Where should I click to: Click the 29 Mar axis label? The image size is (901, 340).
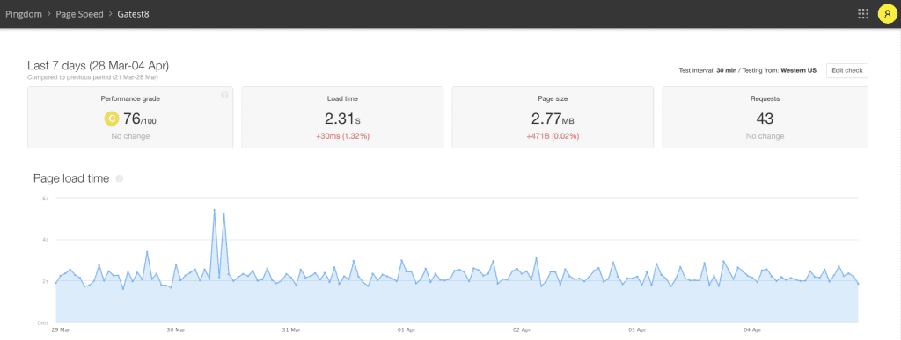(60, 330)
